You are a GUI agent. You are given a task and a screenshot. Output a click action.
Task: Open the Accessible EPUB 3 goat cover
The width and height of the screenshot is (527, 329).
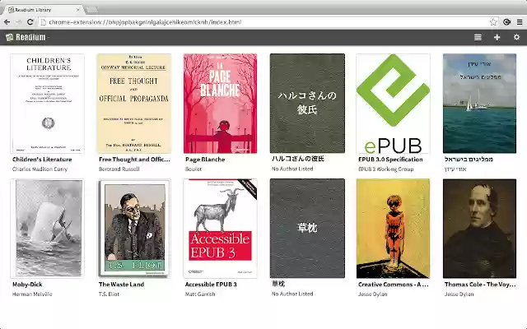tap(220, 229)
